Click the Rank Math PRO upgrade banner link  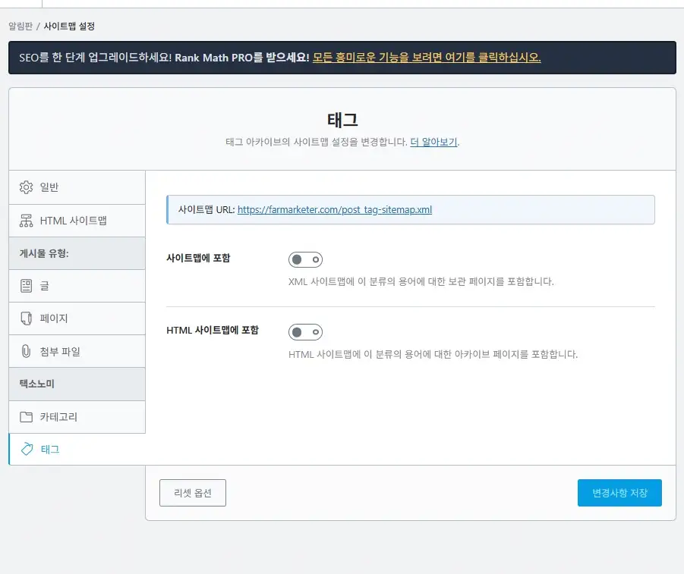click(427, 58)
